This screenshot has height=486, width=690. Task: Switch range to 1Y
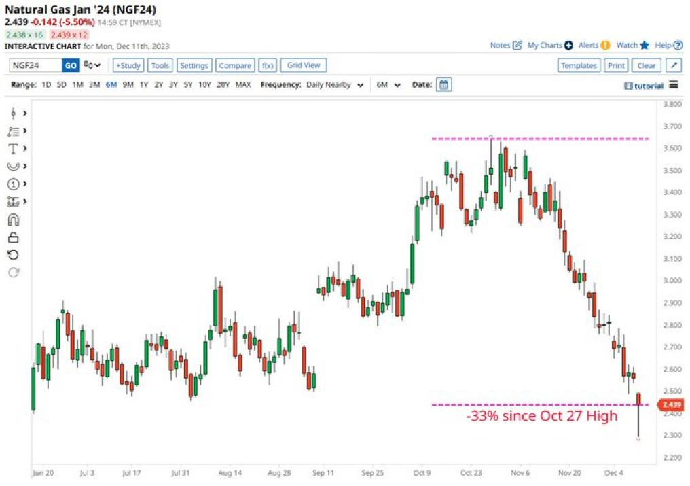144,85
